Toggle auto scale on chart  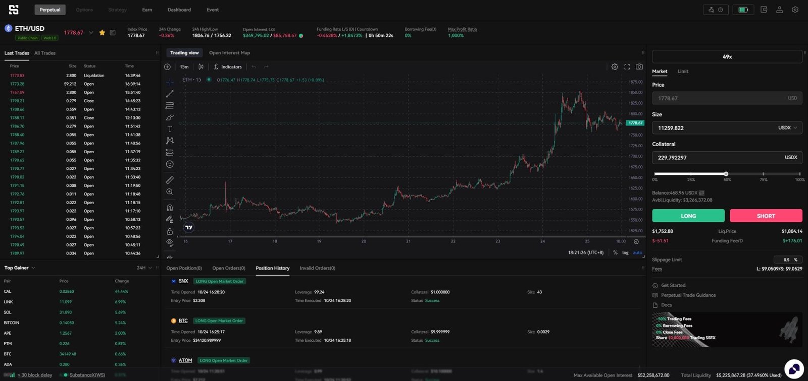pos(637,252)
